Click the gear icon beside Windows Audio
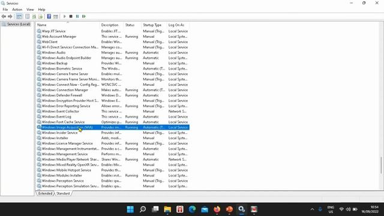 click(x=39, y=52)
